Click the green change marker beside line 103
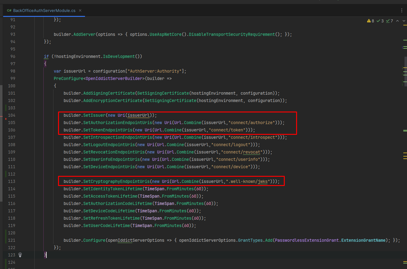The height and width of the screenshot is (269, 407). click(6, 108)
